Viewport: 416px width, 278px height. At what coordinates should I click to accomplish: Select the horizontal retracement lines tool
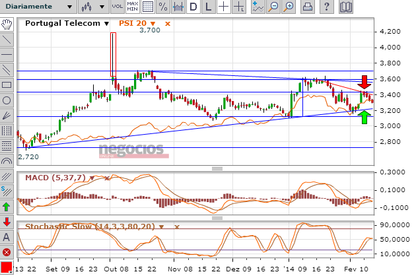point(7,146)
